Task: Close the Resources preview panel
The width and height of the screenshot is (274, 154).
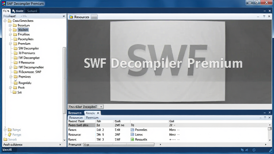Action: (x=269, y=16)
